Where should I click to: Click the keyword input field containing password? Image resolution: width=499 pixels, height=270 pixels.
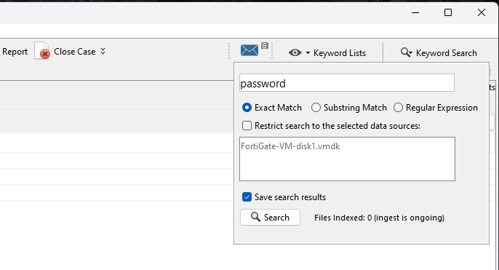pyautogui.click(x=347, y=83)
